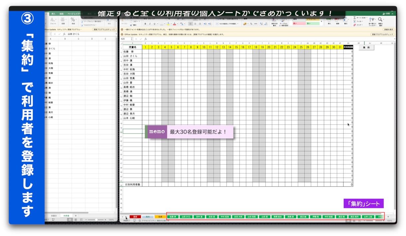The height and width of the screenshot is (236, 406).
Task: Add sheet in left window
Action: 76,216
